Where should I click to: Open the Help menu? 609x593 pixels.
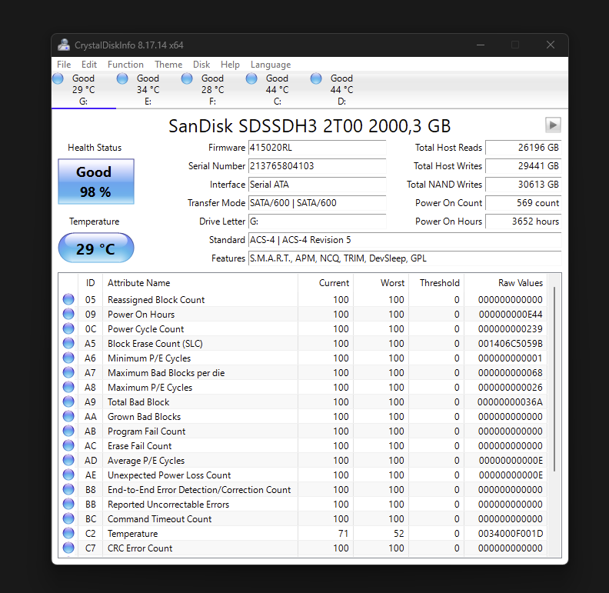click(x=230, y=65)
